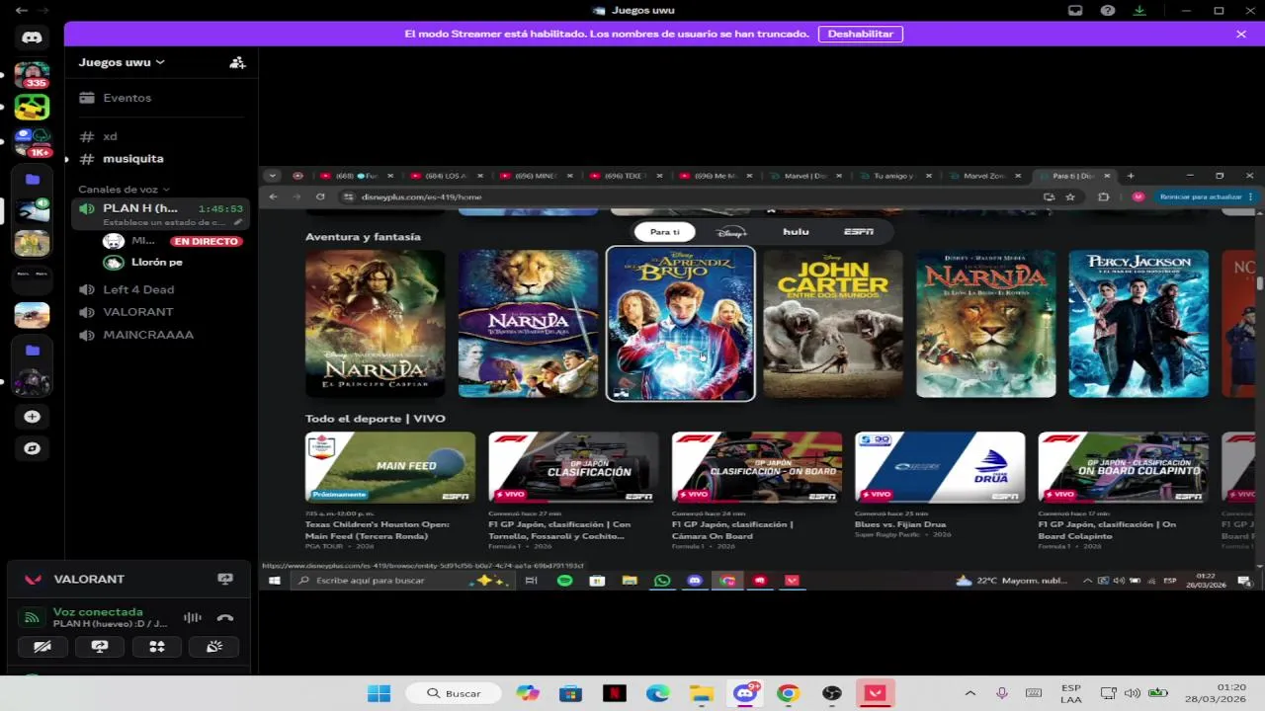This screenshot has height=711, width=1265.
Task: Switch to Marvel Zone browser tab
Action: pos(985,176)
